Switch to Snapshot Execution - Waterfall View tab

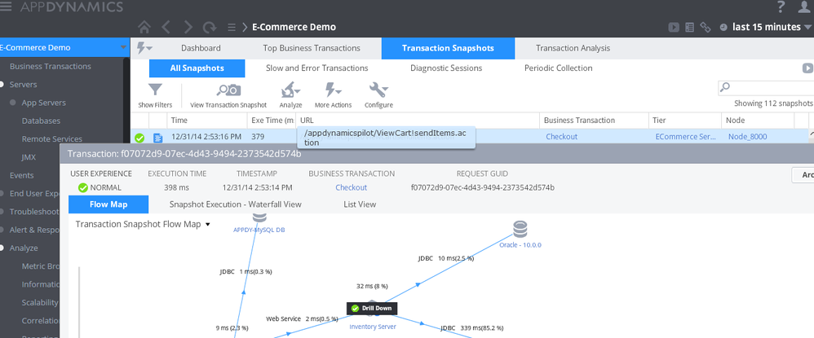tap(235, 204)
